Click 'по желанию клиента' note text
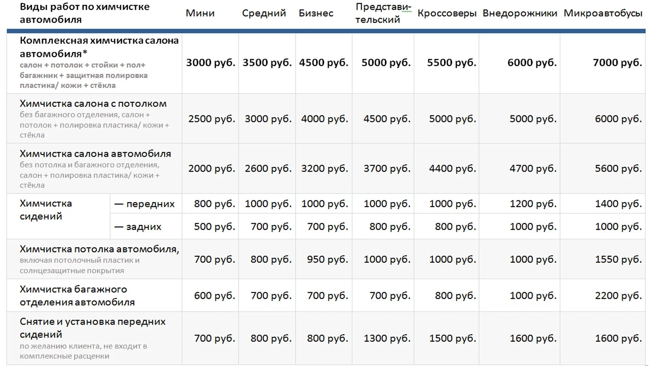Viewport: 652px width, 366px height. tap(60, 346)
